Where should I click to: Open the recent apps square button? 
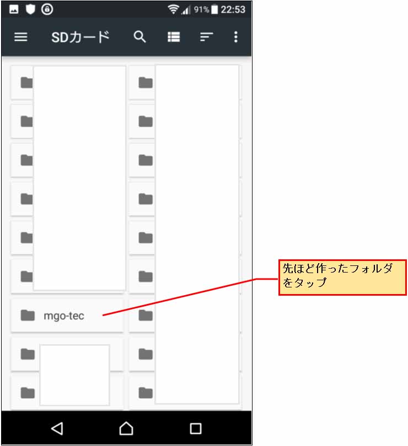196,428
